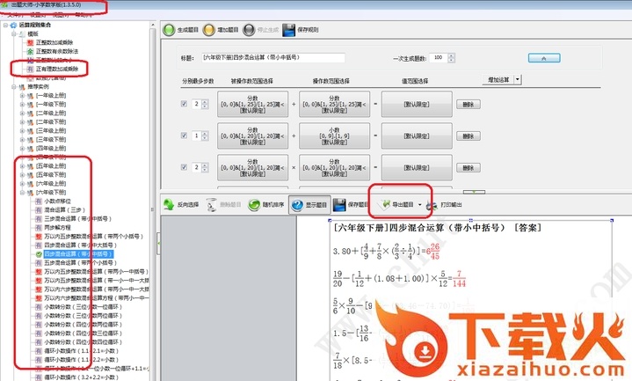Click the 有 icon beside 两步解方程
The height and width of the screenshot is (381, 632).
click(x=39, y=228)
